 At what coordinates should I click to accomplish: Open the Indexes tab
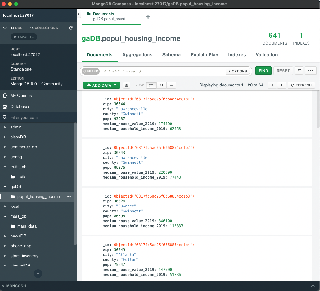tap(237, 55)
